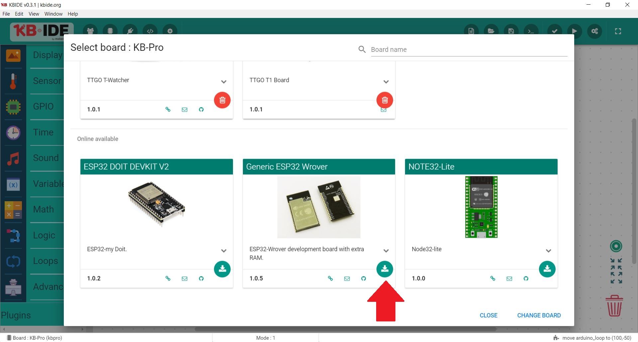Delete the TTGO T-Watcher board
This screenshot has width=638, height=342.
[x=222, y=100]
